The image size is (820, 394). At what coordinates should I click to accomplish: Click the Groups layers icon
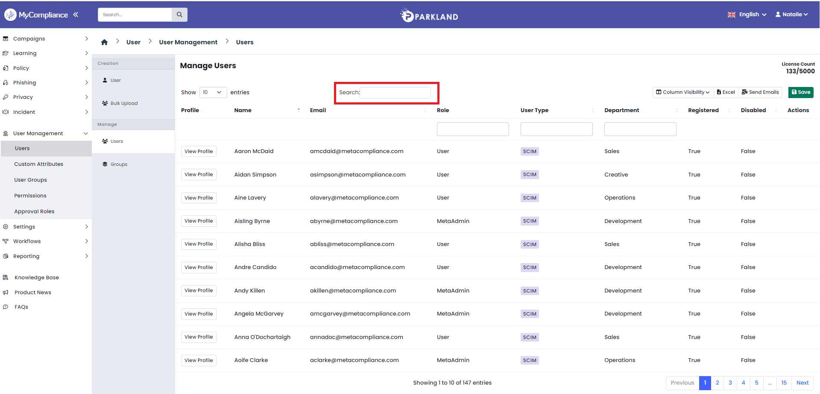[105, 164]
